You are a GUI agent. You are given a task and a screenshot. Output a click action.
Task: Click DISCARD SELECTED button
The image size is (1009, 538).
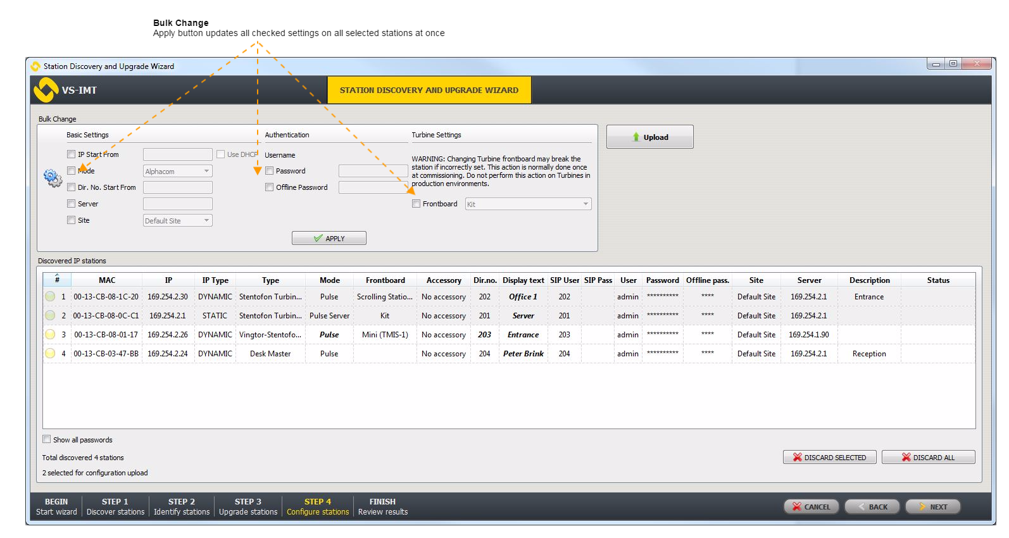(829, 457)
